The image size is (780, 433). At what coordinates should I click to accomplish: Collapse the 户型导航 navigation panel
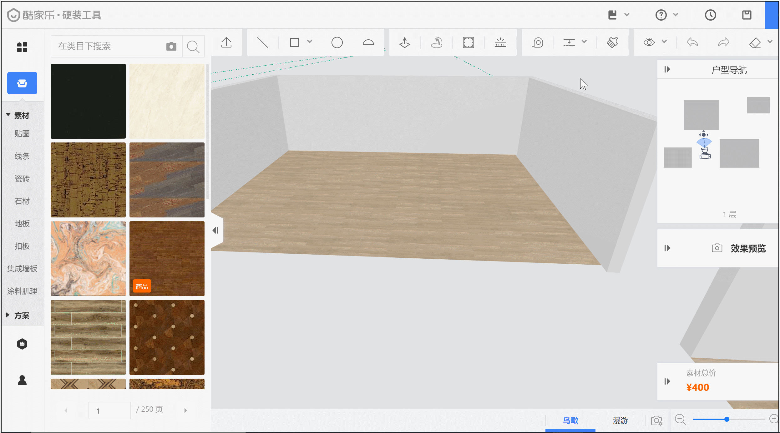tap(667, 69)
